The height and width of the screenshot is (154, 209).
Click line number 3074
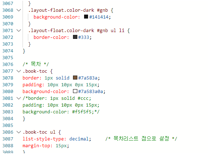[x=8, y=51]
